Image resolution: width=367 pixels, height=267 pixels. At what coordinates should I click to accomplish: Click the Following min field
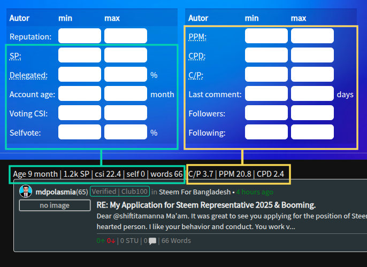click(266, 132)
